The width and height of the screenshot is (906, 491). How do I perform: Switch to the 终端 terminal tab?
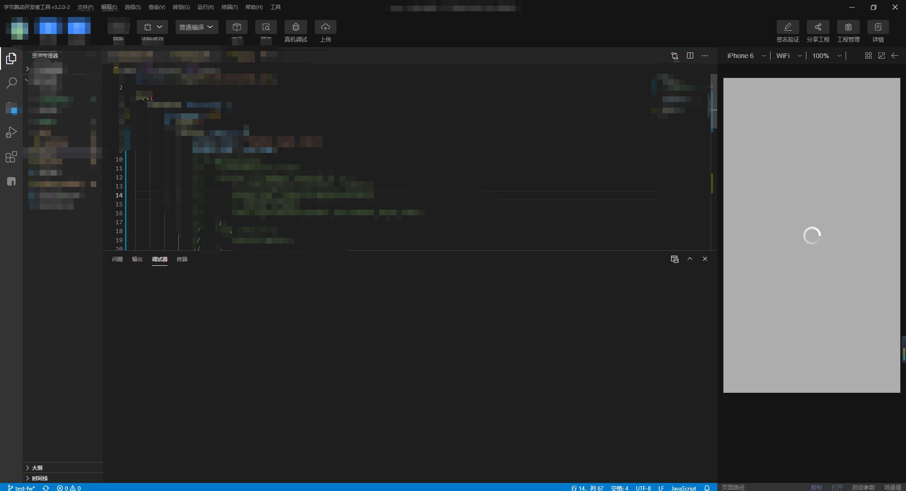click(x=182, y=259)
